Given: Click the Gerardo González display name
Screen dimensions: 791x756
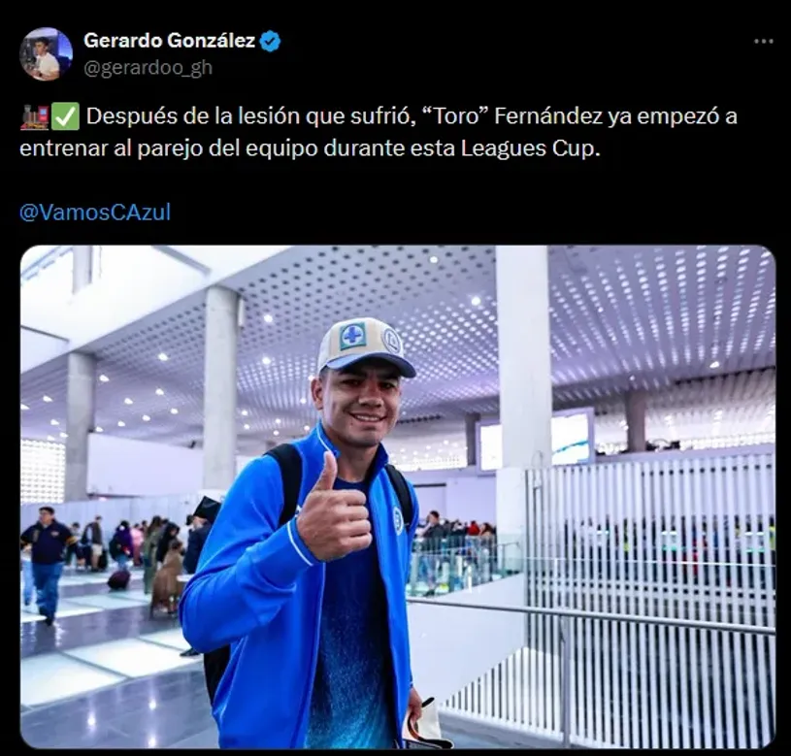Looking at the screenshot, I should point(170,41).
